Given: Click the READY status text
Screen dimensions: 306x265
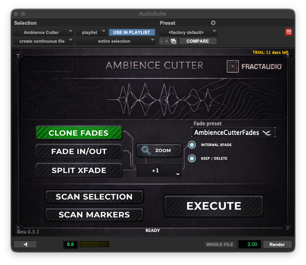Looking at the screenshot, I should (x=153, y=231).
